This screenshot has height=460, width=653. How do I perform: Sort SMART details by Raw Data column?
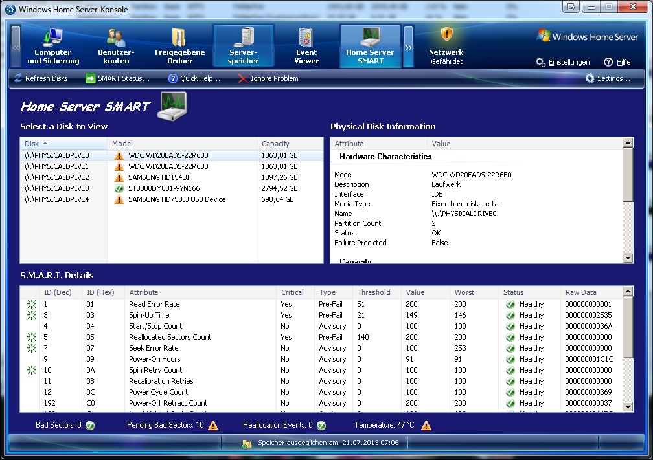tap(591, 292)
